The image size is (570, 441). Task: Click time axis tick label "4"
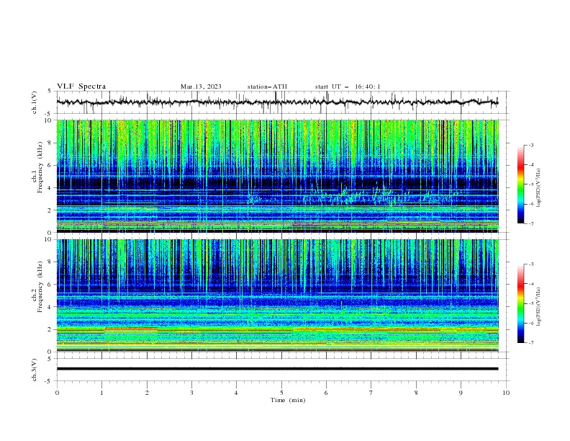237,393
